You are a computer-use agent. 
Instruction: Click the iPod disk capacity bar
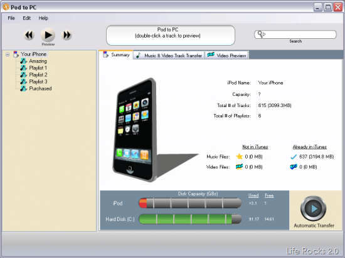(x=190, y=203)
